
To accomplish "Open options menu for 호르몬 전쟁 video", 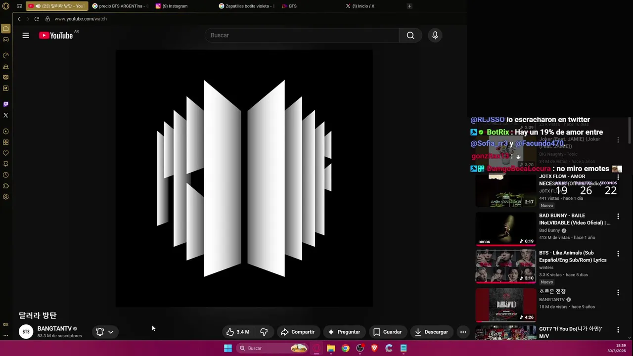I will coord(618,293).
